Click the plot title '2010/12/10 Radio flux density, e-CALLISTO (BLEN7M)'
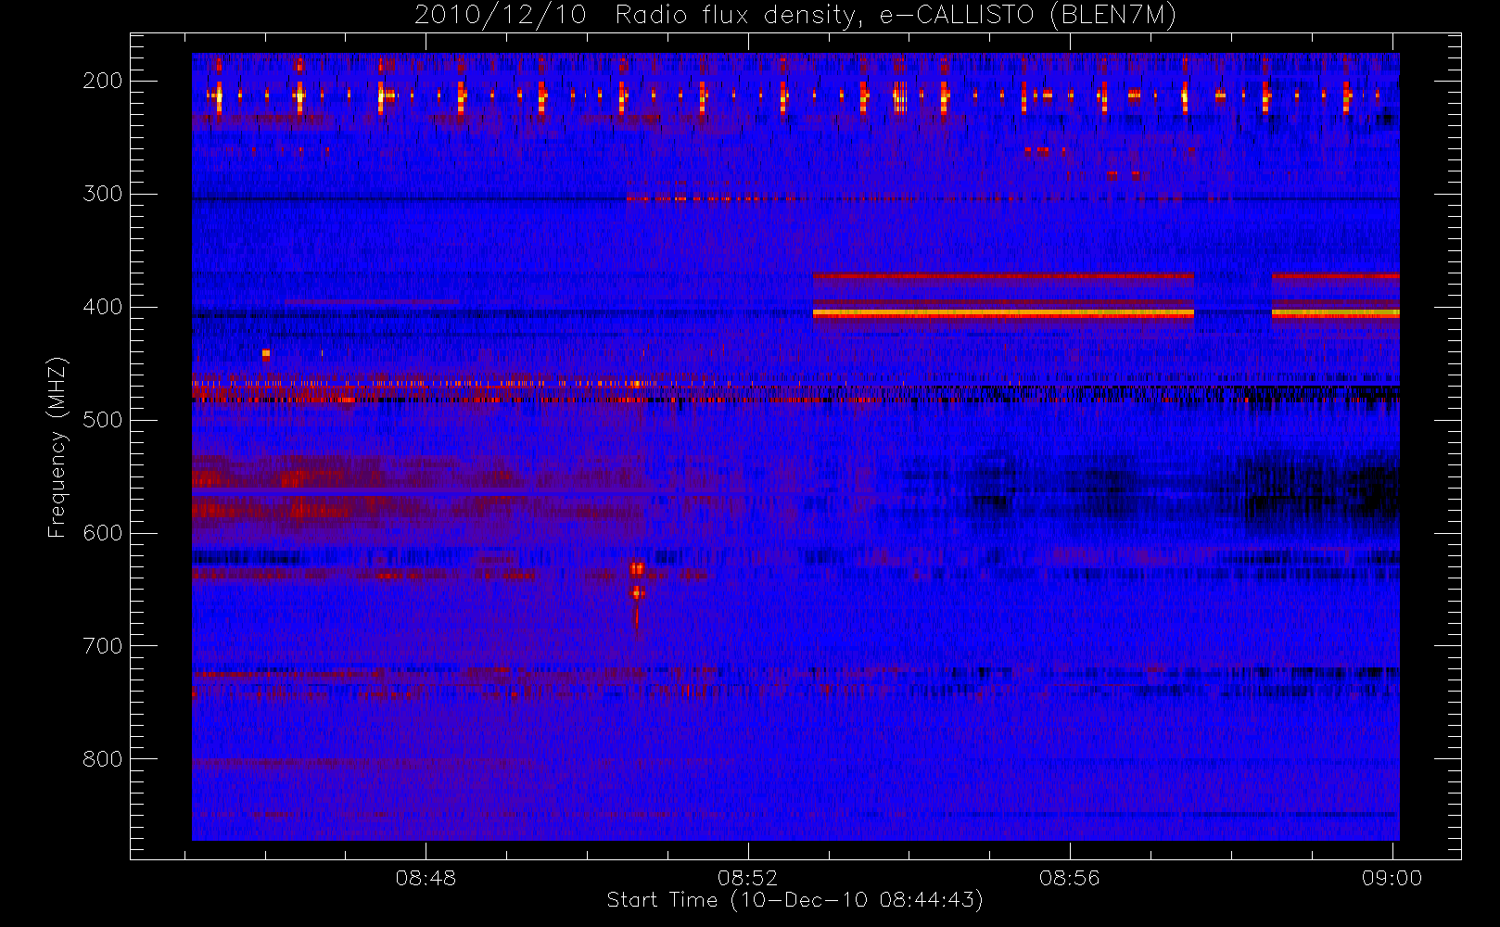The height and width of the screenshot is (927, 1500). [795, 15]
